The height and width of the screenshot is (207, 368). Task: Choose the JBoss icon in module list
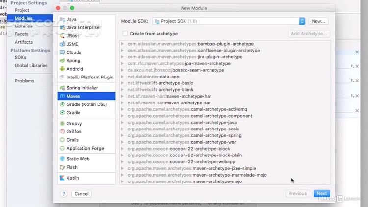pyautogui.click(x=62, y=36)
